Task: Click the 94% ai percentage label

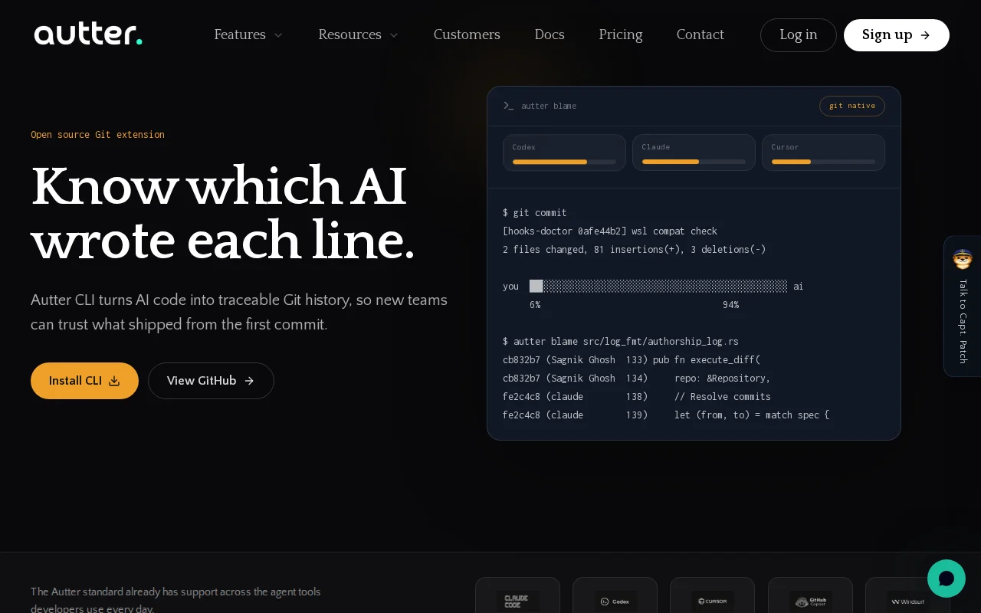Action: click(730, 305)
